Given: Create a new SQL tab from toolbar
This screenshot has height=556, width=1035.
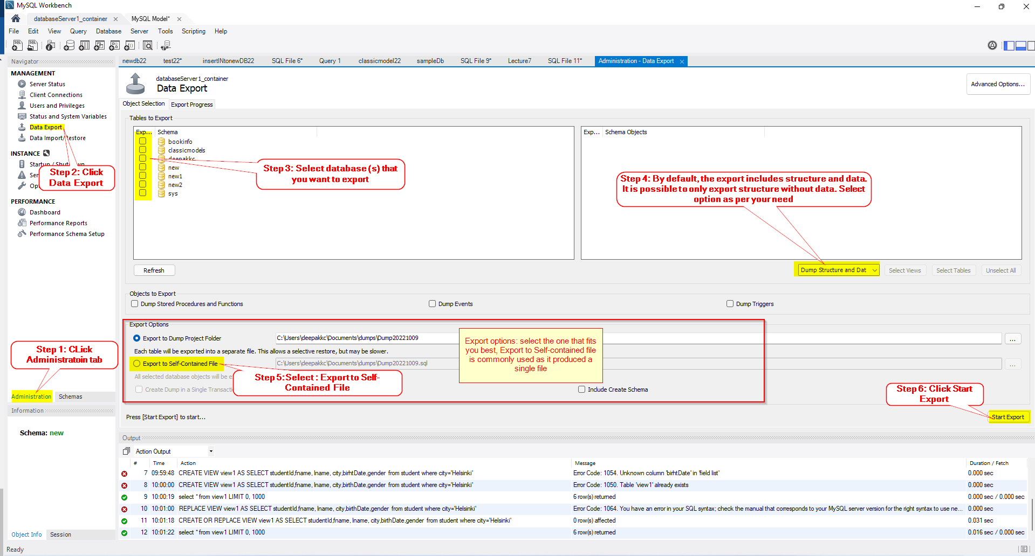Looking at the screenshot, I should tap(17, 46).
